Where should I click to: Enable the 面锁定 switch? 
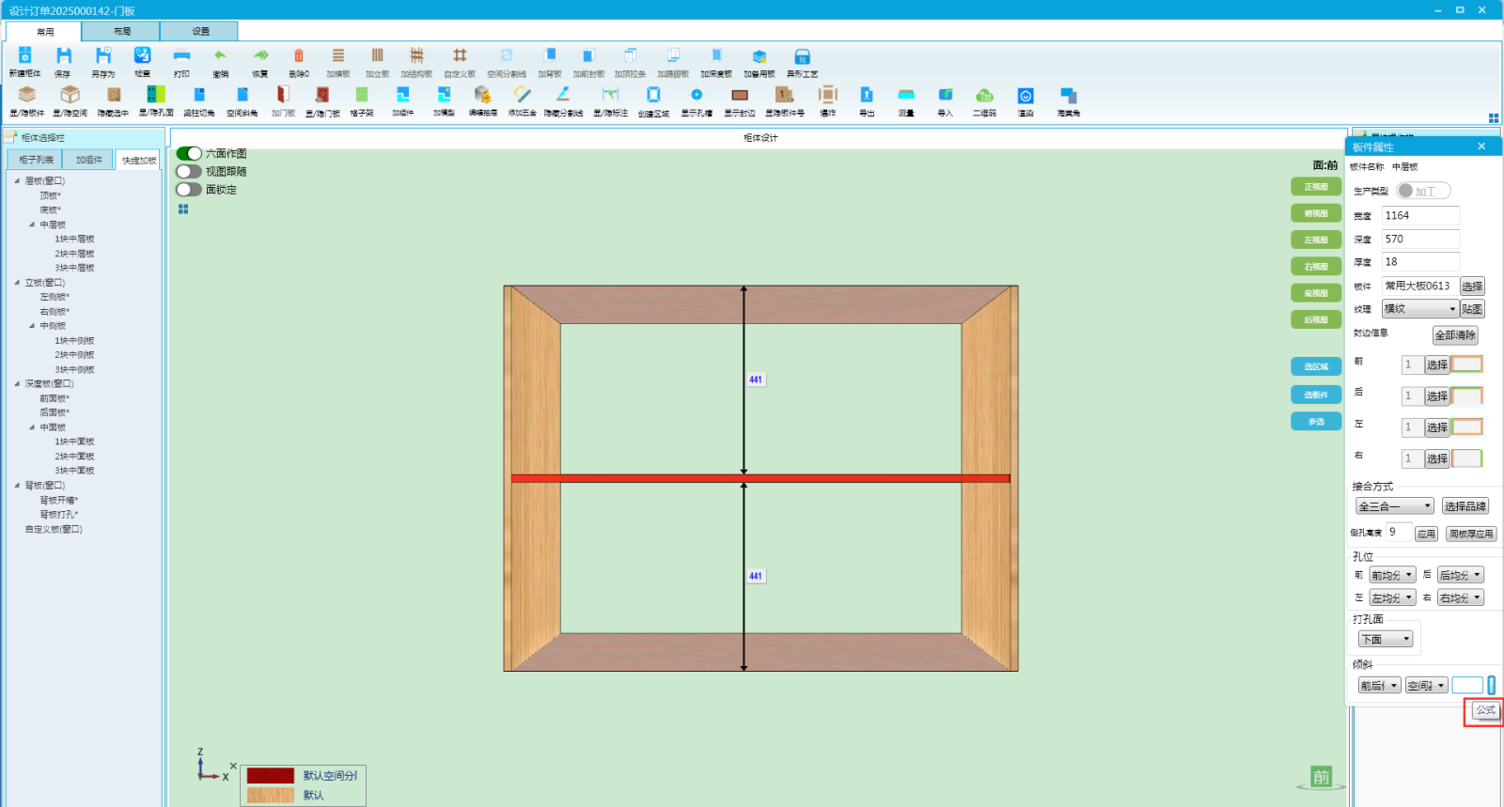click(189, 189)
